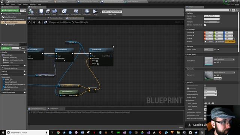Click Clear in Compiler Results

[x=181, y=127]
